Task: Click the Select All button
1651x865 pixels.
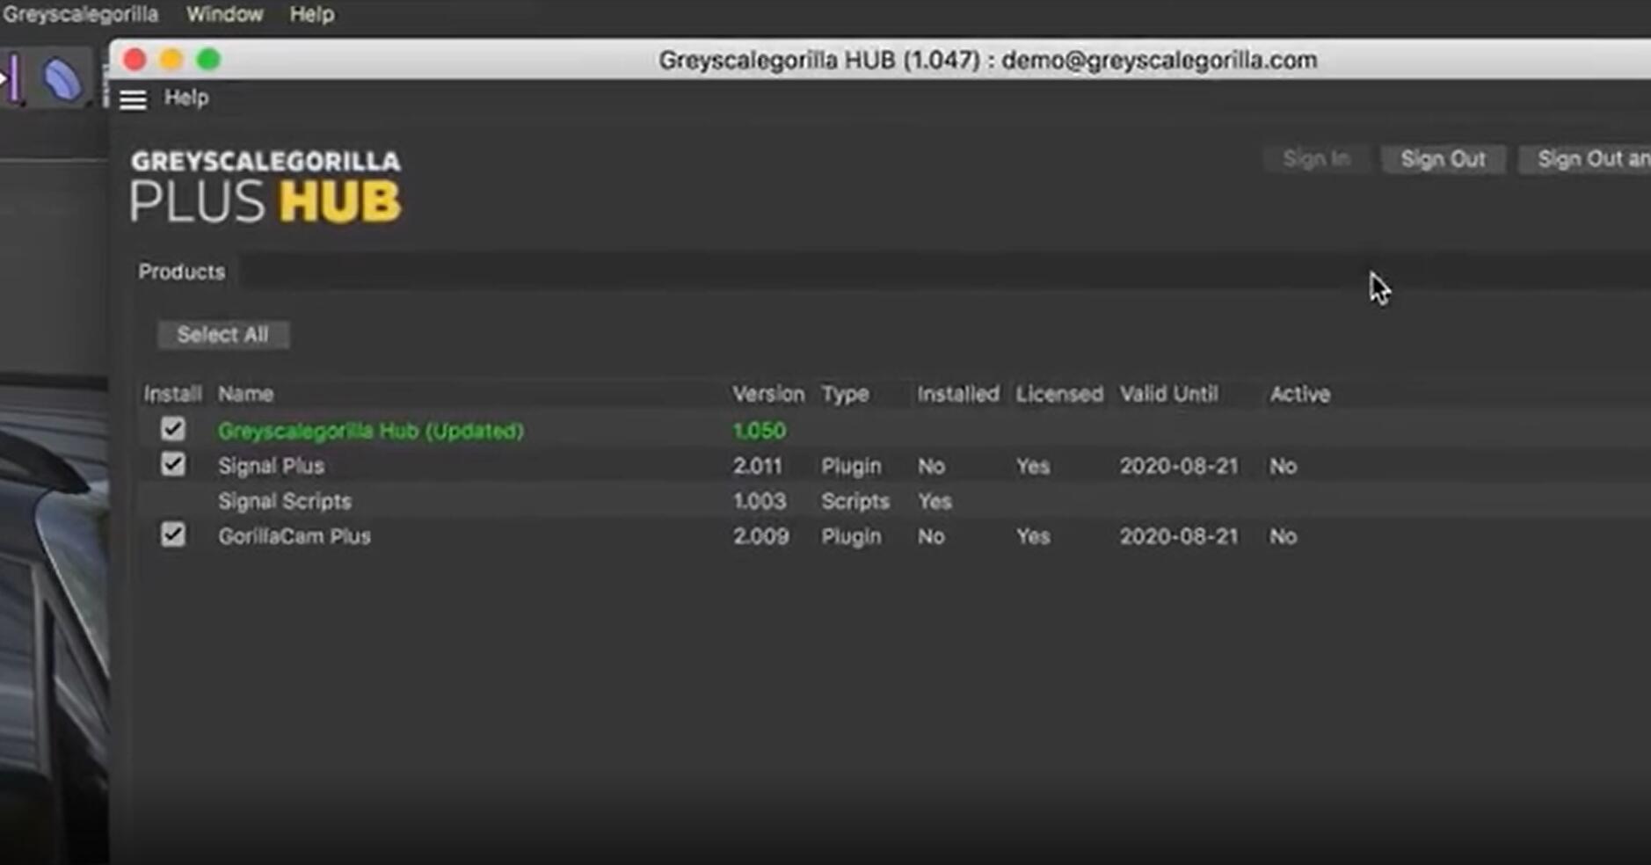Action: pyautogui.click(x=222, y=334)
